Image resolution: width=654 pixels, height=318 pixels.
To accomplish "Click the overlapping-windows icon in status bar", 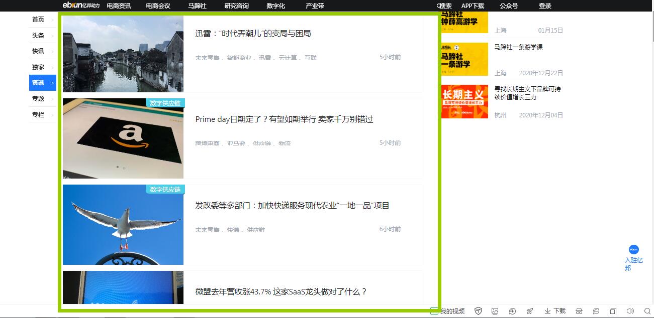I will (613, 311).
